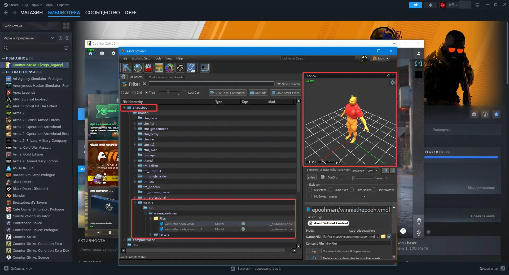This screenshot has height=275, width=509.
Task: Open Steam announcements megaphone button
Action: tap(415, 5)
